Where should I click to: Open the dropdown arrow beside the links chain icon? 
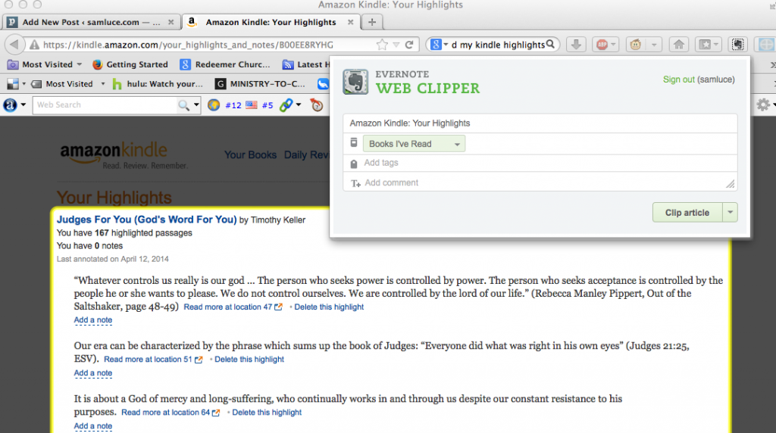click(299, 104)
